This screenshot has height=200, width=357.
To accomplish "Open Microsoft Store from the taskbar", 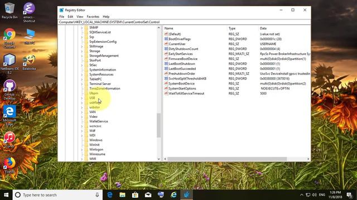I will (135, 195).
